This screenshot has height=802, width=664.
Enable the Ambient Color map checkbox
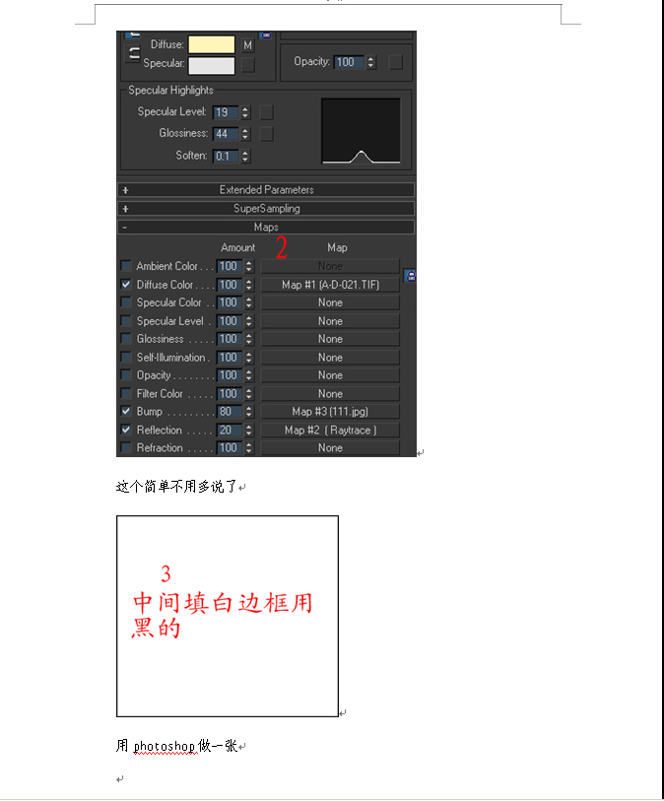coord(126,266)
